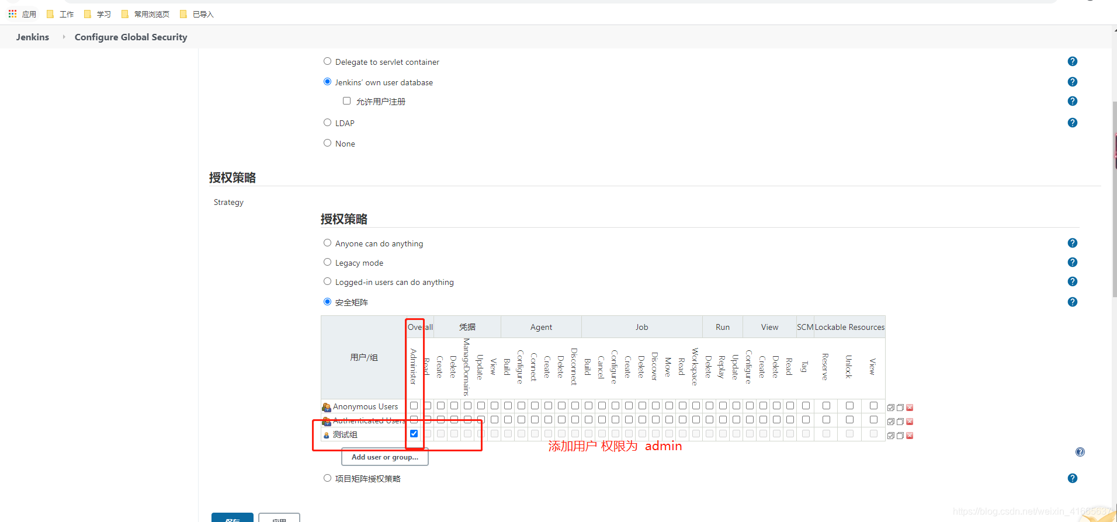The width and height of the screenshot is (1117, 522).
Task: Click the Anonymous Users group icon
Action: click(x=327, y=407)
